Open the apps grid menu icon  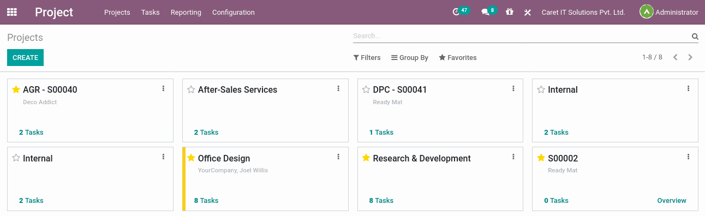pyautogui.click(x=11, y=12)
